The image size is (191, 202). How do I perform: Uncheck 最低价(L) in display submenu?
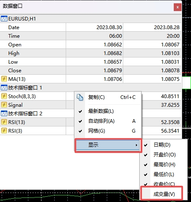163,174
